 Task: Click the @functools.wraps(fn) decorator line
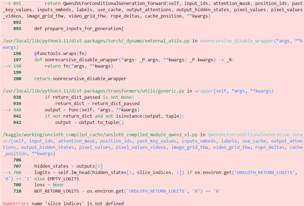tap(60, 54)
